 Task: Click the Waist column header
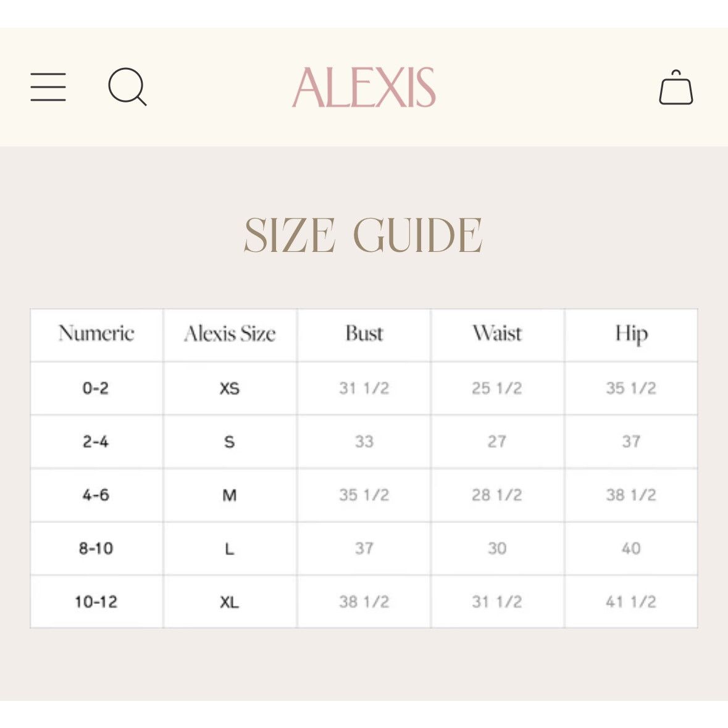pos(497,334)
